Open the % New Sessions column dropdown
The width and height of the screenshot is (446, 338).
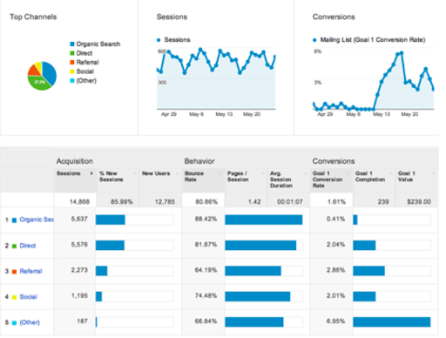135,173
